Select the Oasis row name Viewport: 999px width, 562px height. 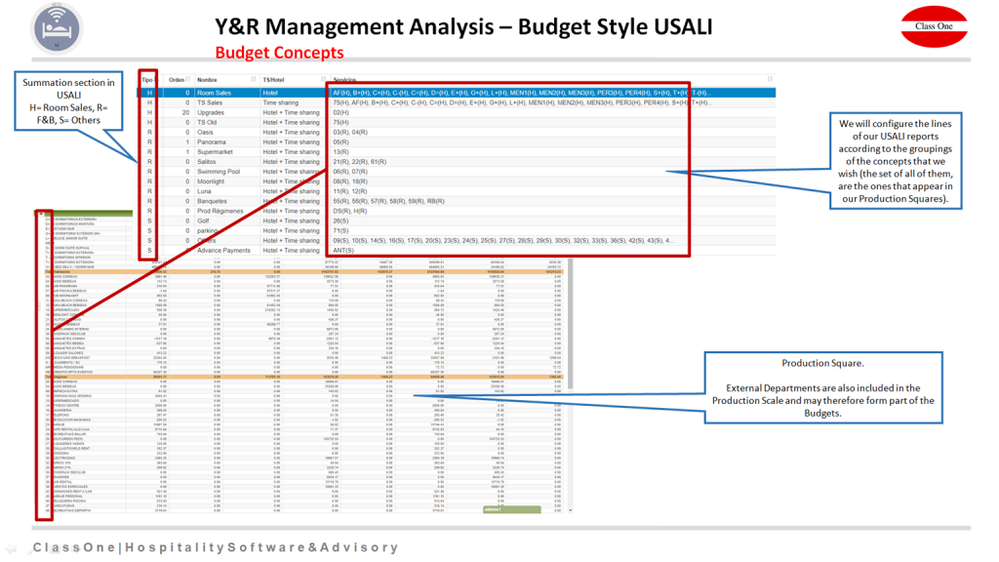coord(205,133)
